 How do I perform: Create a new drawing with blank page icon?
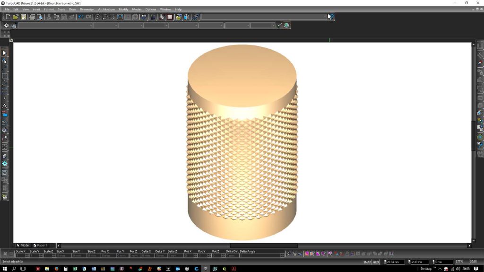click(x=9, y=17)
